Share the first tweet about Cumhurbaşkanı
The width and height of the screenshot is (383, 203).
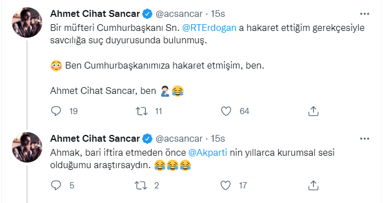click(313, 111)
